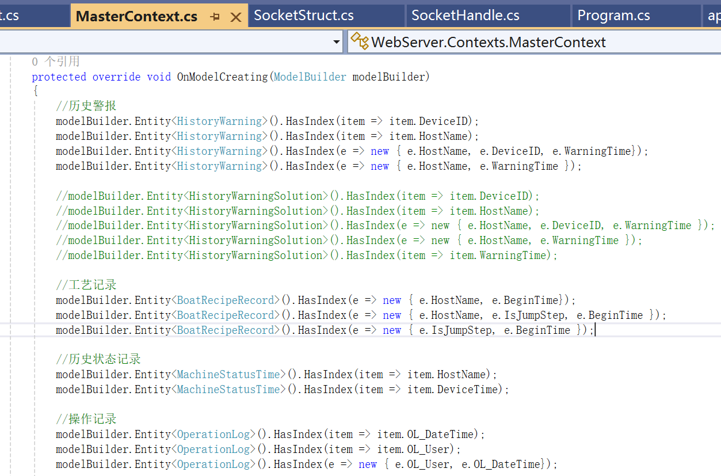The width and height of the screenshot is (721, 476).
Task: Click the "//历史状态记录" comment
Action: coord(98,359)
